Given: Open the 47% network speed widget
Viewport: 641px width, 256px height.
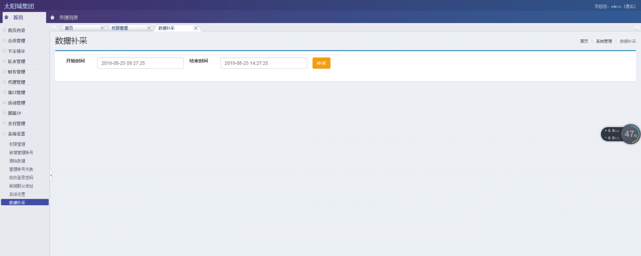Looking at the screenshot, I should coord(630,134).
